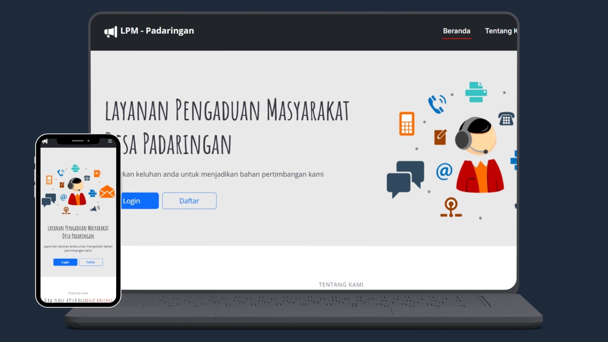The height and width of the screenshot is (342, 608).
Task: Click the orange envelope icon on phone
Action: point(107,192)
